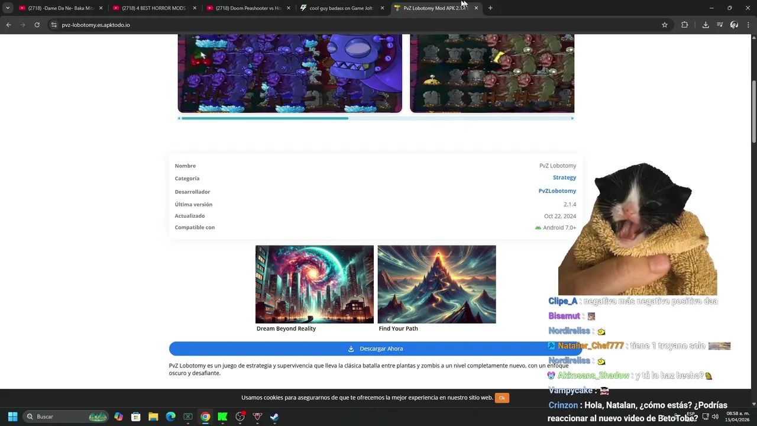757x426 pixels.
Task: Open the browser downloads panel
Action: click(706, 25)
